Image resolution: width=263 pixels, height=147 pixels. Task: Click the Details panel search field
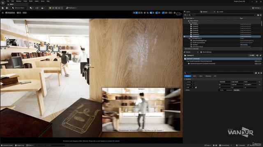coord(219,73)
